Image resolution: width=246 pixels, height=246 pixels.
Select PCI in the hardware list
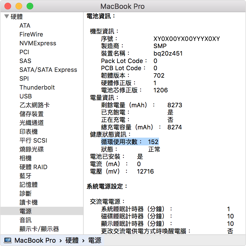click(24, 52)
